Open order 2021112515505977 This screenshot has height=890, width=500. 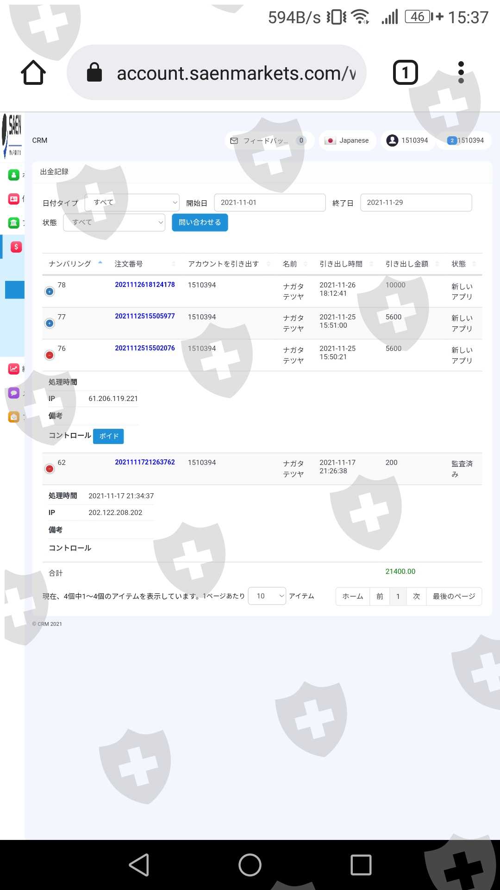click(145, 316)
